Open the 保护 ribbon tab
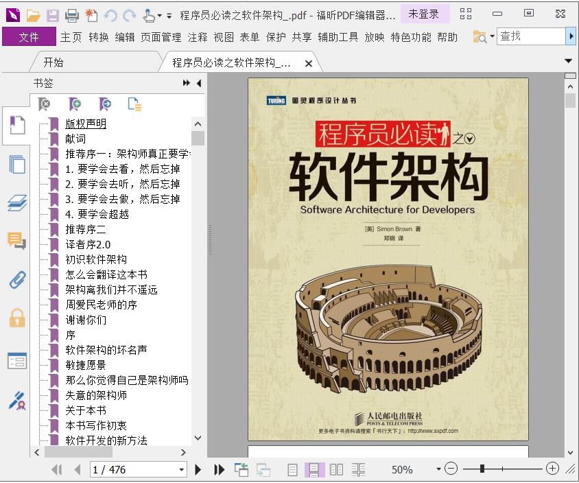 click(x=276, y=37)
